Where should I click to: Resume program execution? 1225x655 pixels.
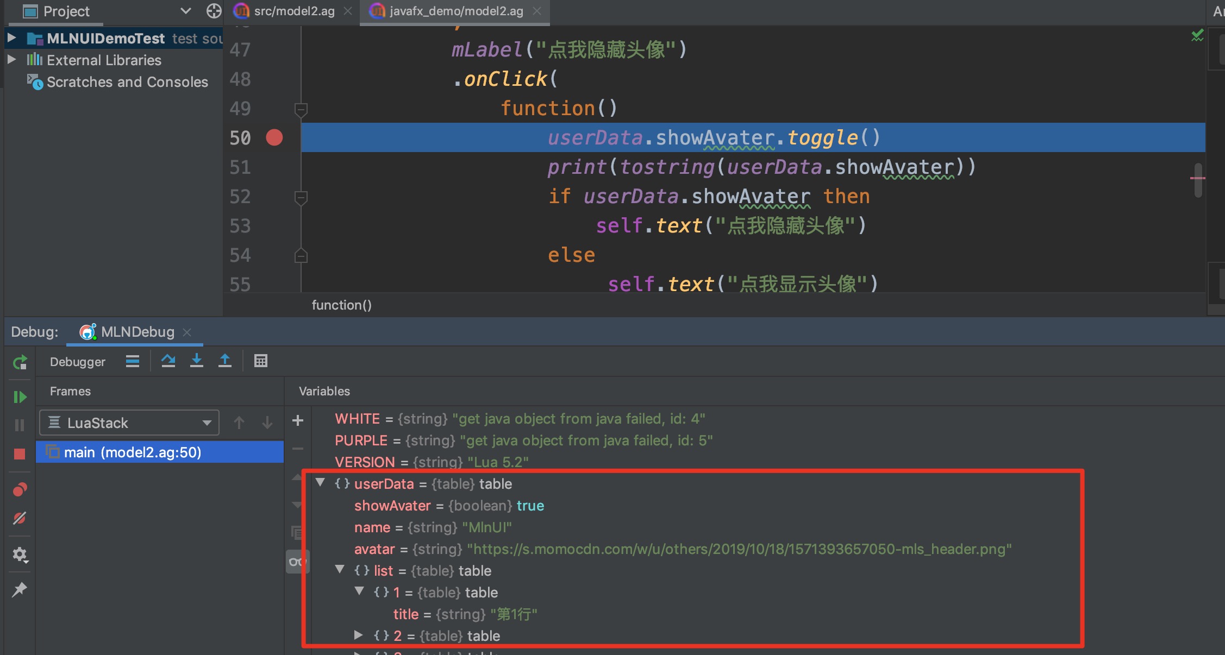coord(20,397)
